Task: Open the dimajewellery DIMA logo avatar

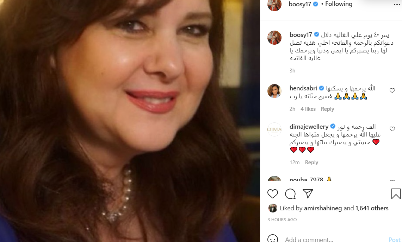Action: tap(274, 129)
